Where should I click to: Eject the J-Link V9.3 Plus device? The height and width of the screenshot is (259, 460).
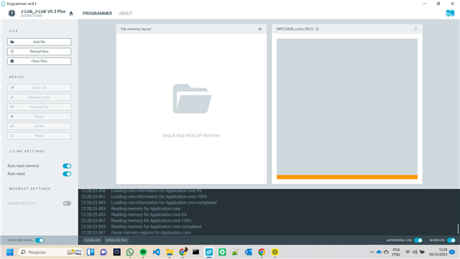click(x=71, y=13)
